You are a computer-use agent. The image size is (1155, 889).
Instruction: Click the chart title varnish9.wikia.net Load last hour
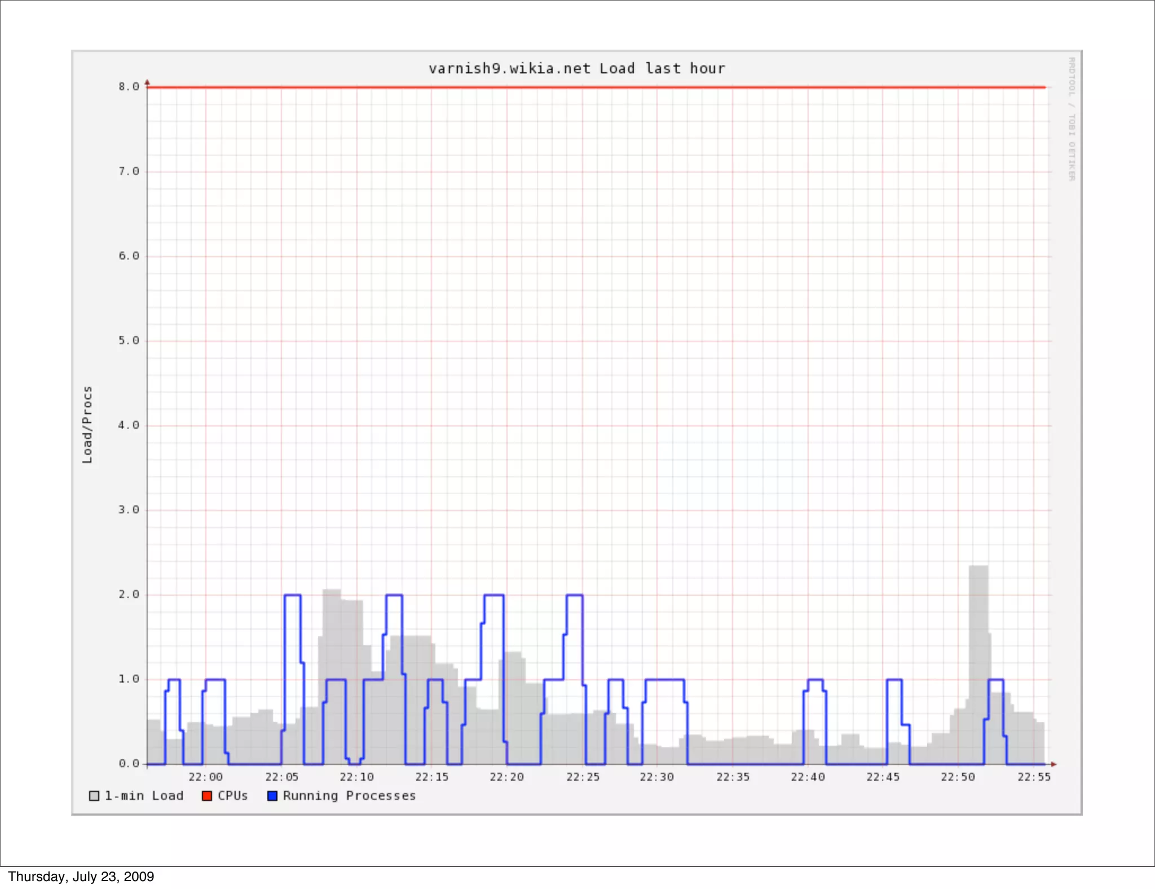tap(576, 69)
